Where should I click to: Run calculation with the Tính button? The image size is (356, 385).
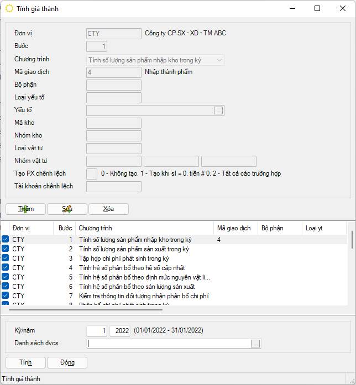click(x=25, y=362)
